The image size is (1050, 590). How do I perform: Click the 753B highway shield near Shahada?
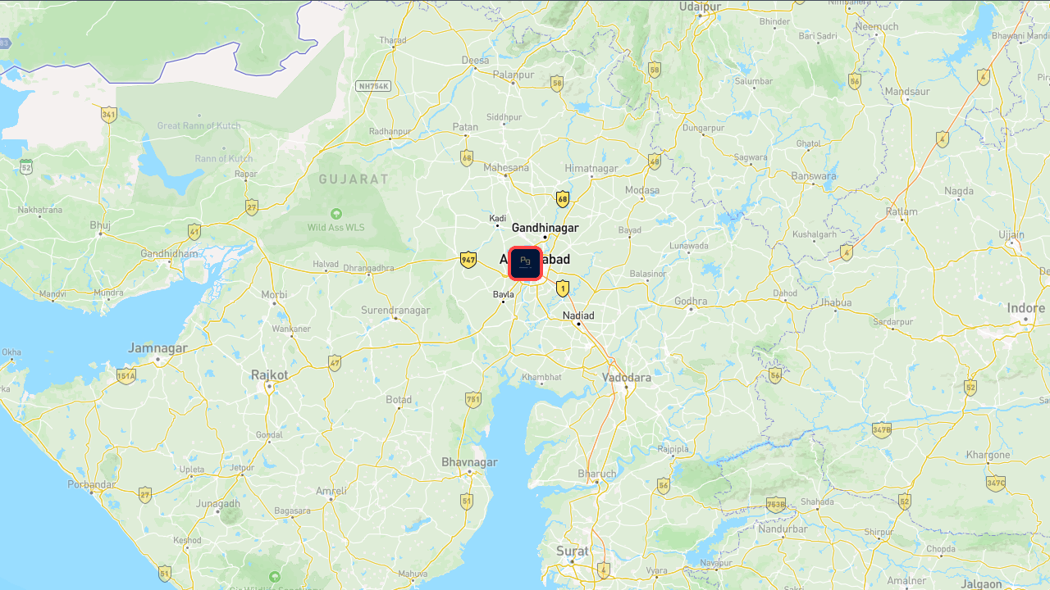[776, 504]
